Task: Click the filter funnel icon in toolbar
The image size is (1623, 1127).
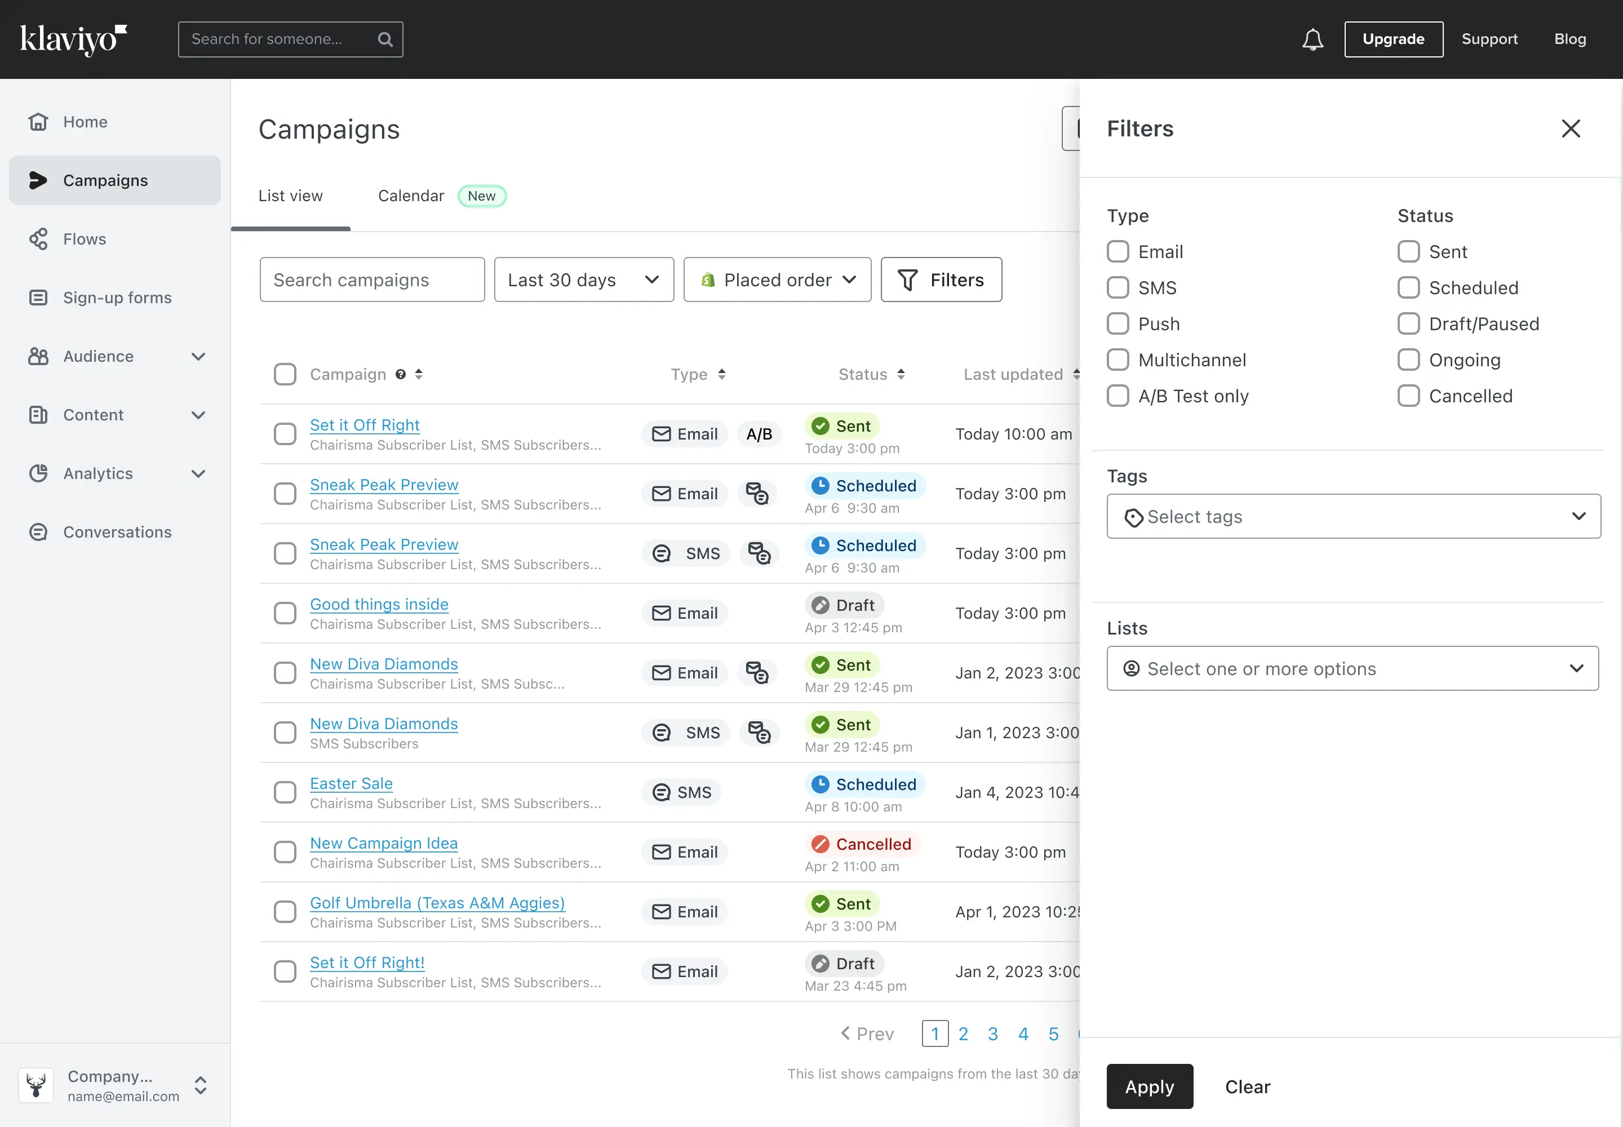Action: click(908, 280)
